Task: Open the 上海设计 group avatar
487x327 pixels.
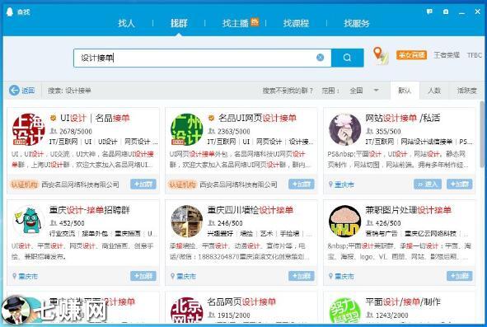Action: coord(28,129)
